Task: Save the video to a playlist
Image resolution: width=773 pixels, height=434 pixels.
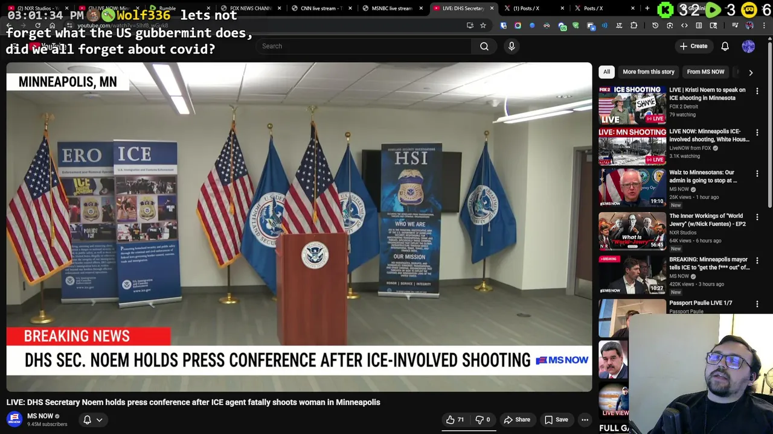Action: (x=556, y=420)
